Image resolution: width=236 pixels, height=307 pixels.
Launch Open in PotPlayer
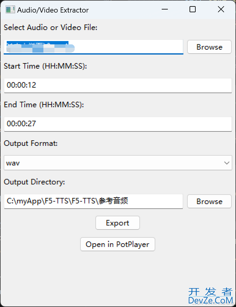(x=117, y=244)
